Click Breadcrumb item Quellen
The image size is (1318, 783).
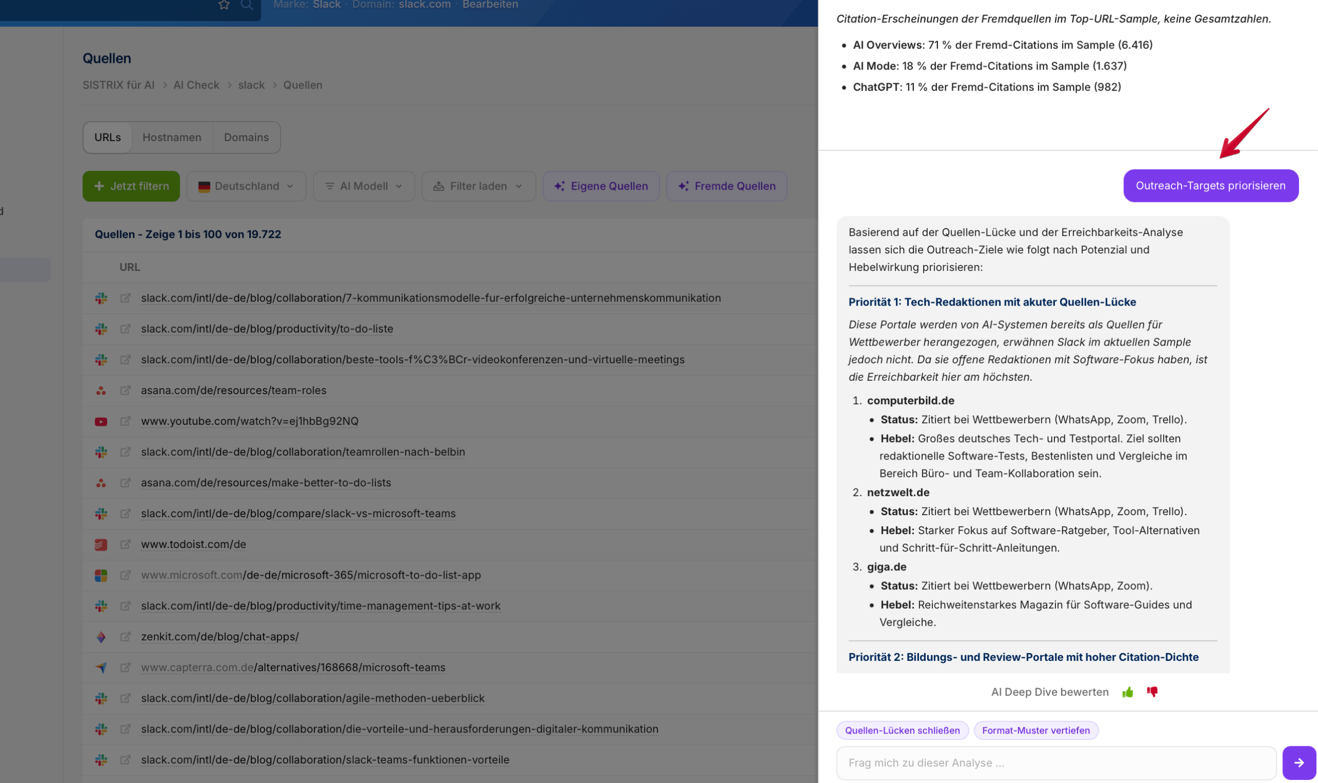coord(303,85)
